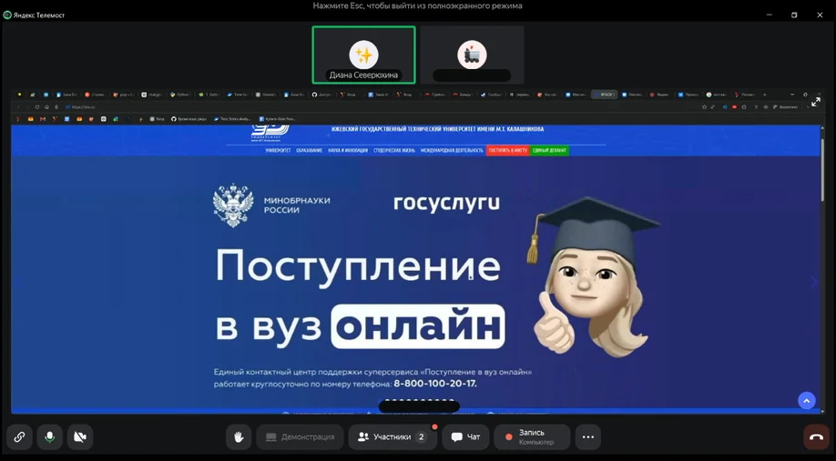Screen dimensions: 836x461
Task: Click the blue speaker icon in browser toolbar
Action: [x=725, y=107]
